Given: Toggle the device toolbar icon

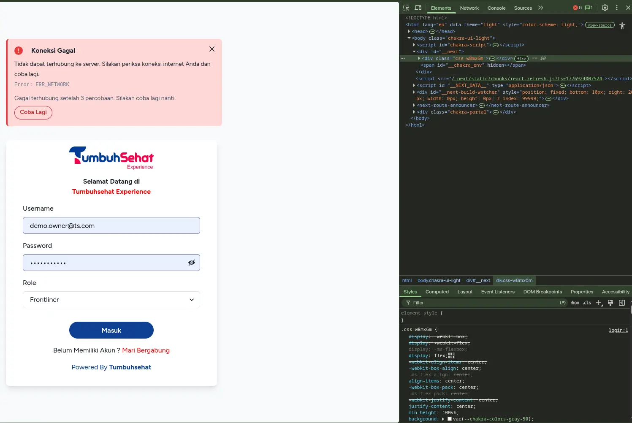Looking at the screenshot, I should pos(418,8).
